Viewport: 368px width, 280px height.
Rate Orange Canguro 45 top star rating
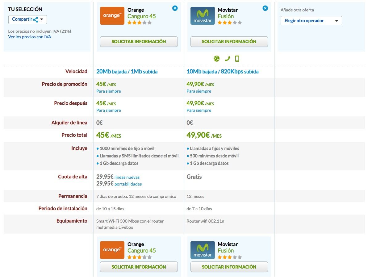pos(139,23)
